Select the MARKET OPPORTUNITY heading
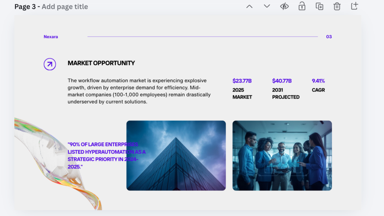Viewport: 384px width, 216px height. click(101, 63)
